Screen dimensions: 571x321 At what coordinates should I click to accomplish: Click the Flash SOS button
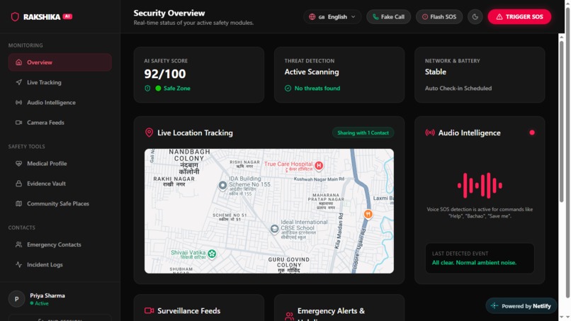439,17
